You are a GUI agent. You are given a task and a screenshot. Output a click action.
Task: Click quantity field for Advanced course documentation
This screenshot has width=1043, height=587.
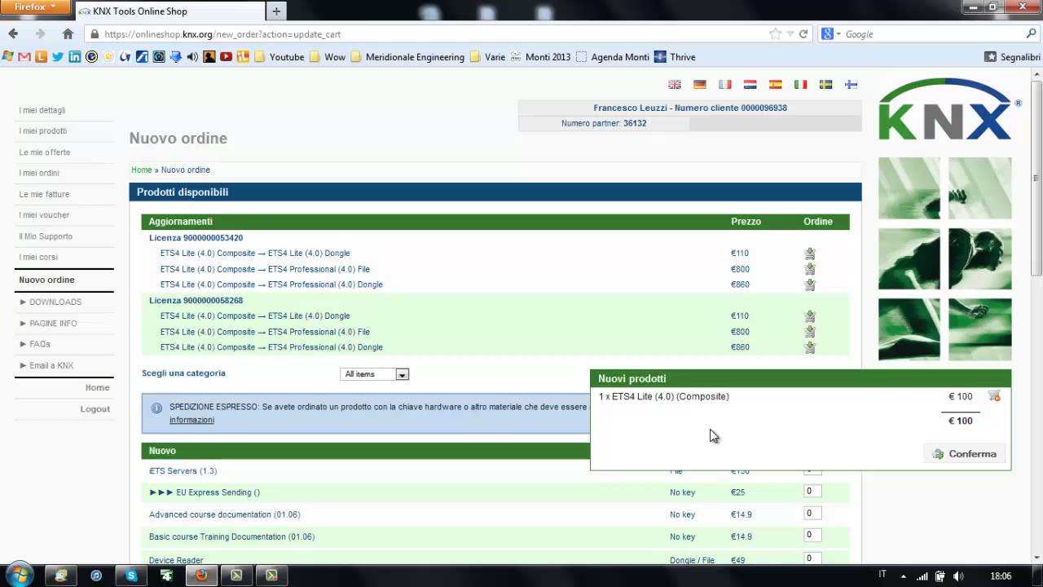click(812, 514)
